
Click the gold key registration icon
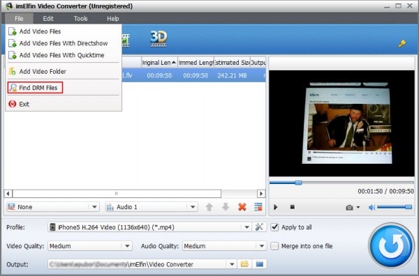click(x=402, y=43)
